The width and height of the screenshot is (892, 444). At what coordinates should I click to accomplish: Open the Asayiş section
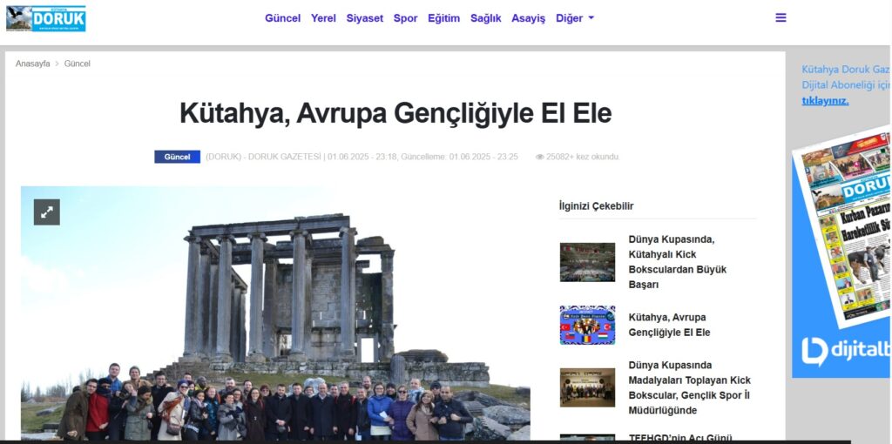pos(528,18)
